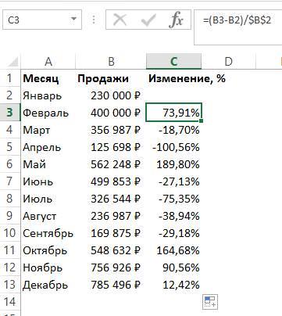Image resolution: width=282 pixels, height=316 pixels.
Task: Expand the Name Box dropdown arrow
Action: tap(74, 20)
